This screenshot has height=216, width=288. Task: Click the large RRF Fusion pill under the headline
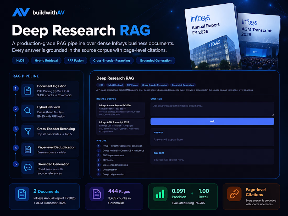click(x=75, y=61)
